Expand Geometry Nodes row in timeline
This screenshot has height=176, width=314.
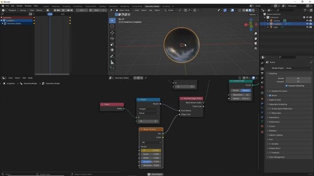click(x=2, y=23)
